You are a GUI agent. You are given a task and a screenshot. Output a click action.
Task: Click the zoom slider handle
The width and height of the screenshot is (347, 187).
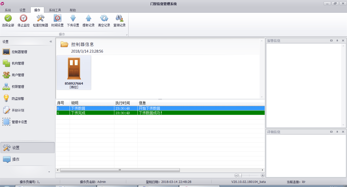tap(240, 175)
